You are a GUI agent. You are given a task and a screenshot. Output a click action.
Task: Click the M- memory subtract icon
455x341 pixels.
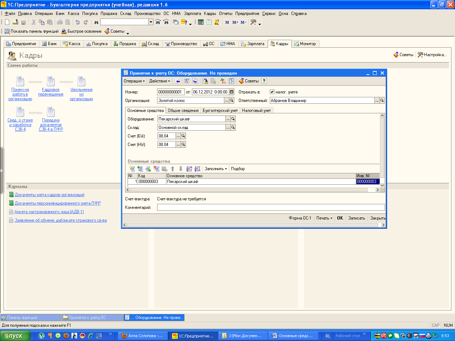pyautogui.click(x=243, y=22)
